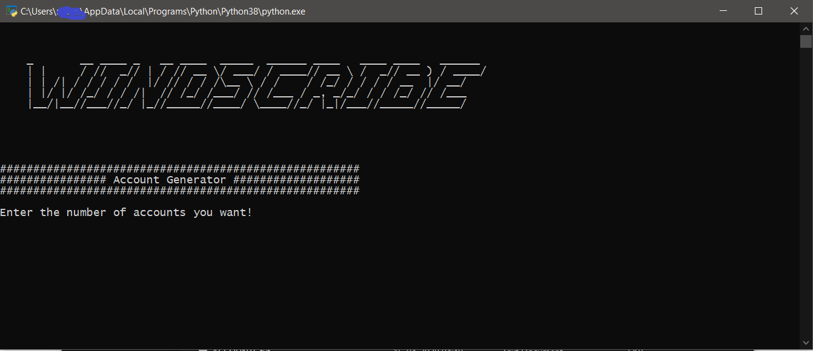The image size is (813, 351).
Task: Close the Python console window
Action: click(x=794, y=11)
